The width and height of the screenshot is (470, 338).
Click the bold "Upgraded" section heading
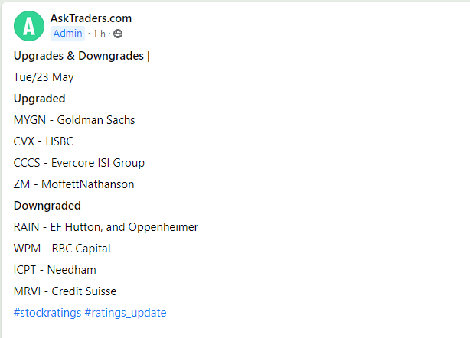click(x=40, y=99)
